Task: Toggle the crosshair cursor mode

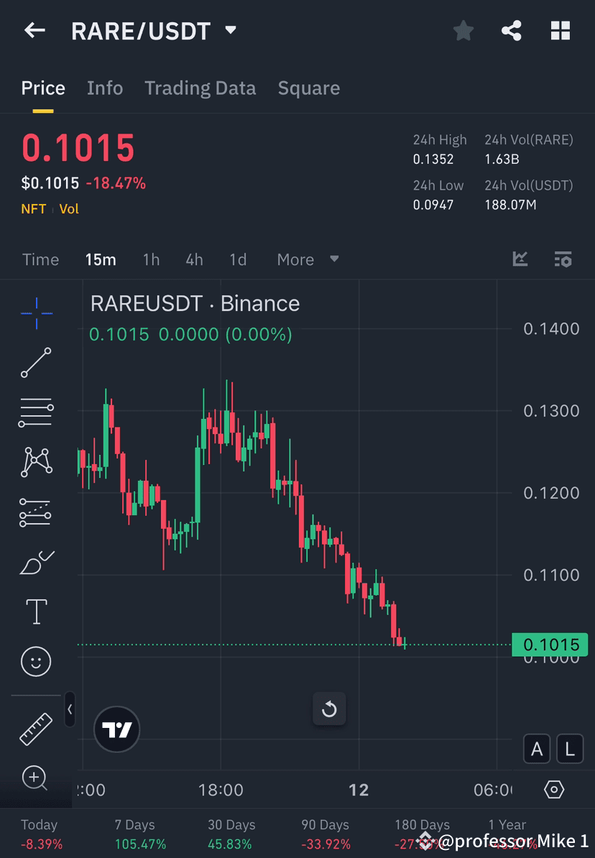Action: point(35,313)
